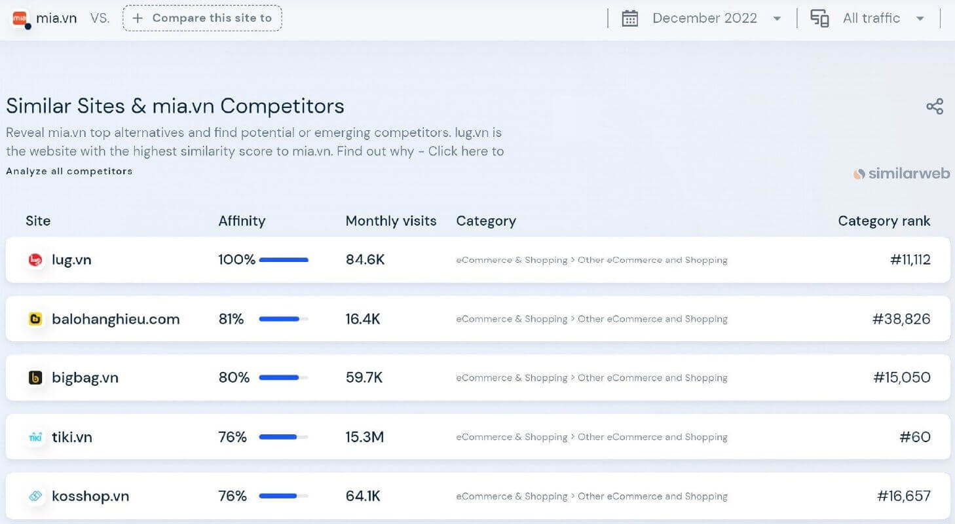Click Analyze all competitors link
955x524 pixels.
coord(69,172)
